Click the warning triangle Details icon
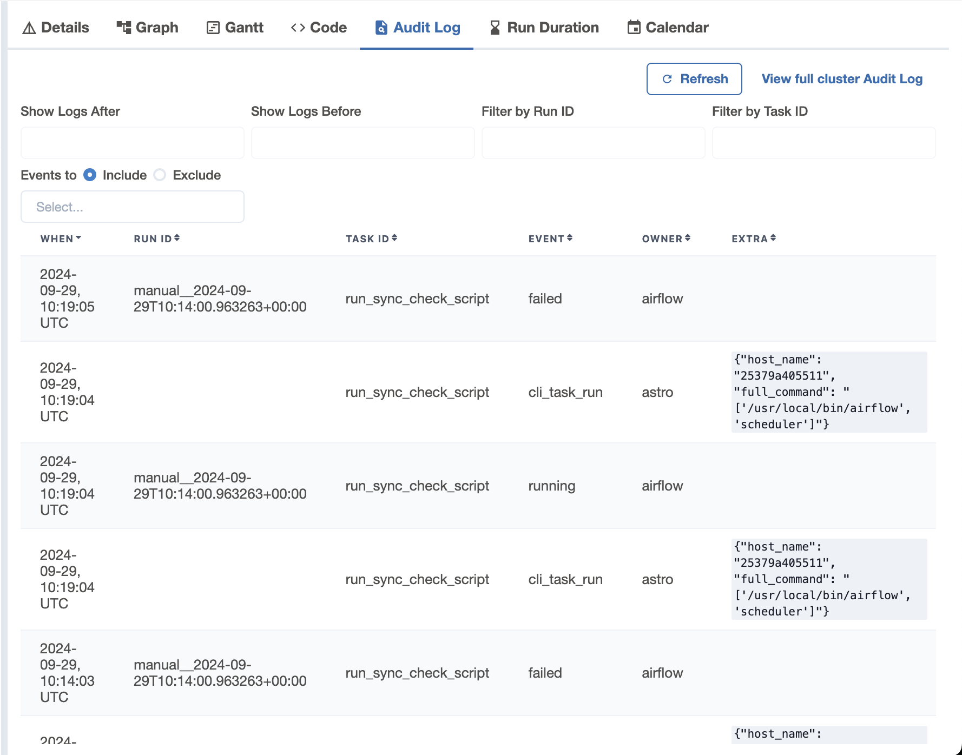962x755 pixels. (x=29, y=28)
